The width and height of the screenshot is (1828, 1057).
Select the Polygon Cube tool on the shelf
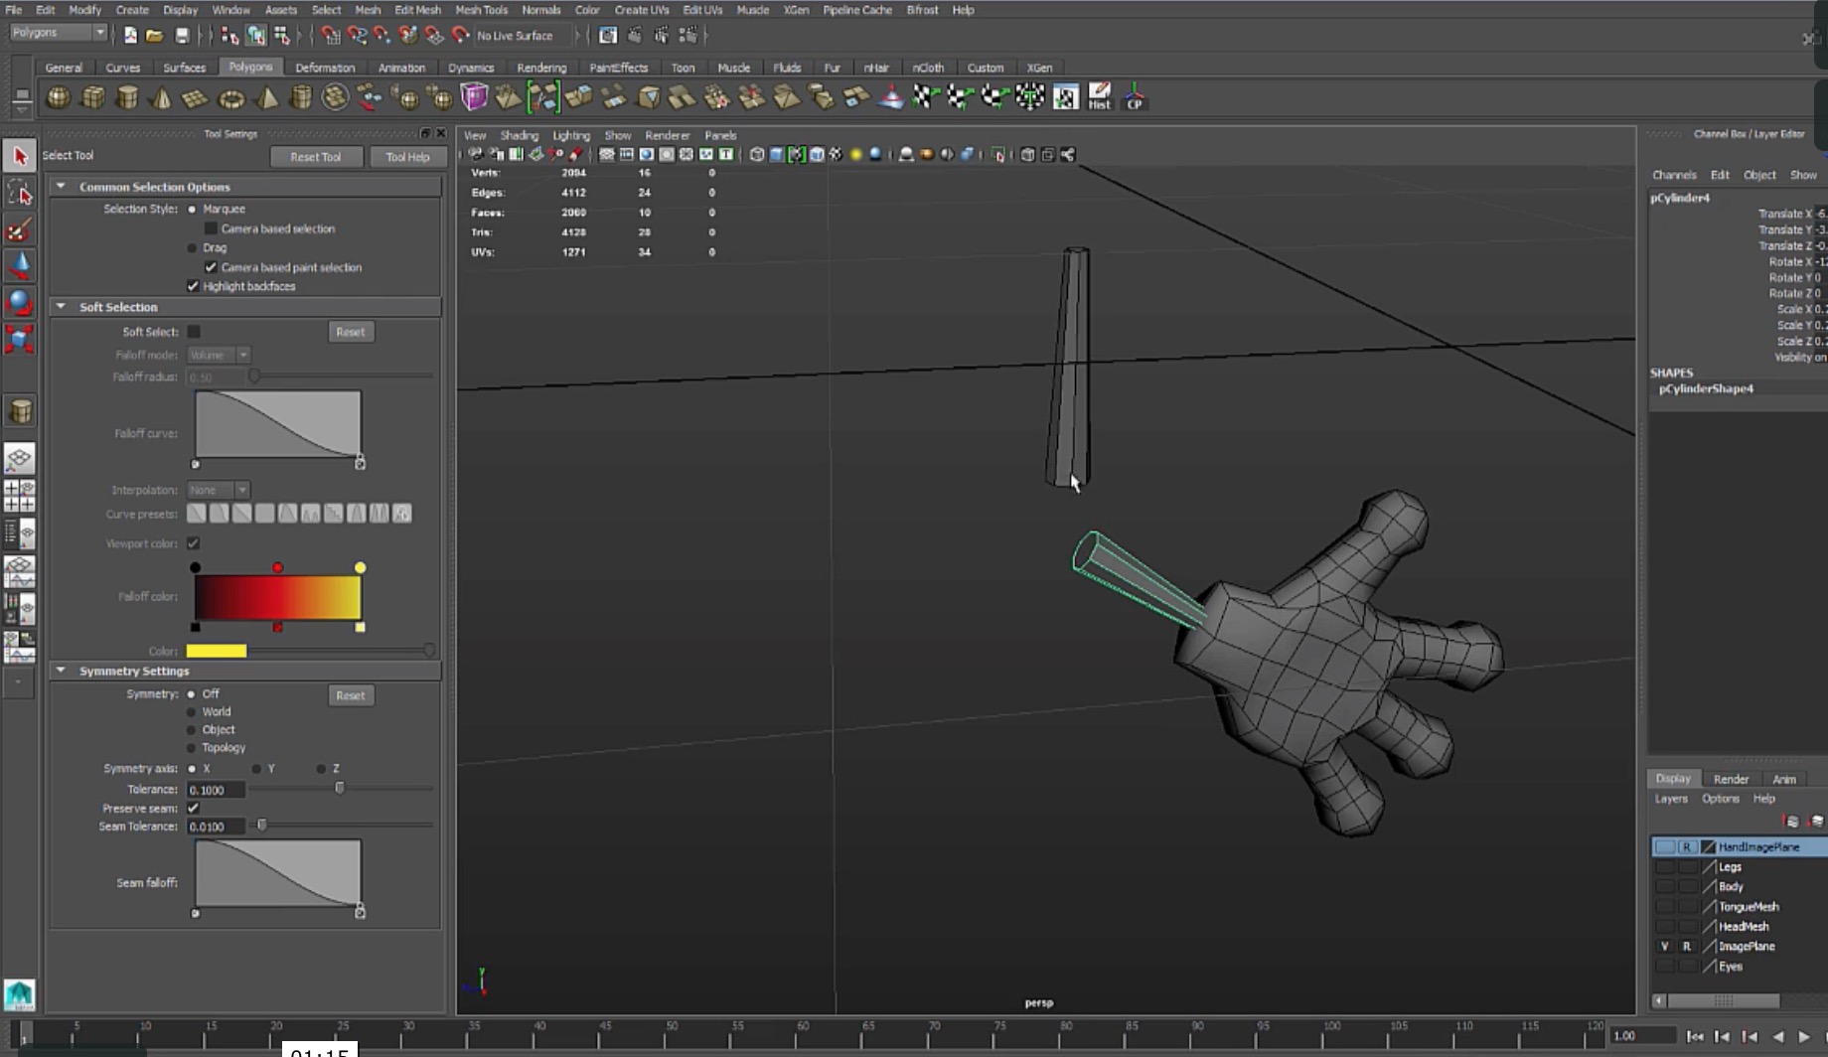[x=92, y=97]
